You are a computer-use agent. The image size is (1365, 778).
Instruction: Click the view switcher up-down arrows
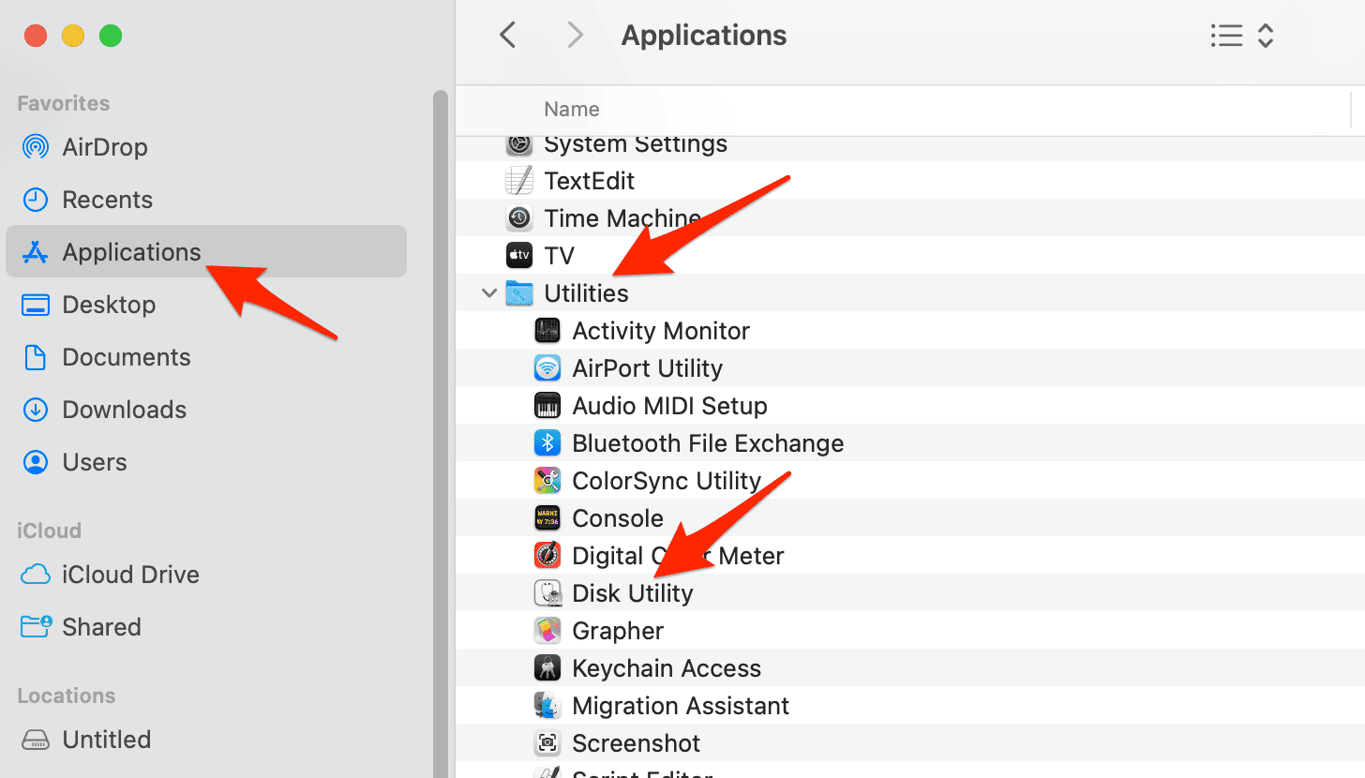point(1266,37)
